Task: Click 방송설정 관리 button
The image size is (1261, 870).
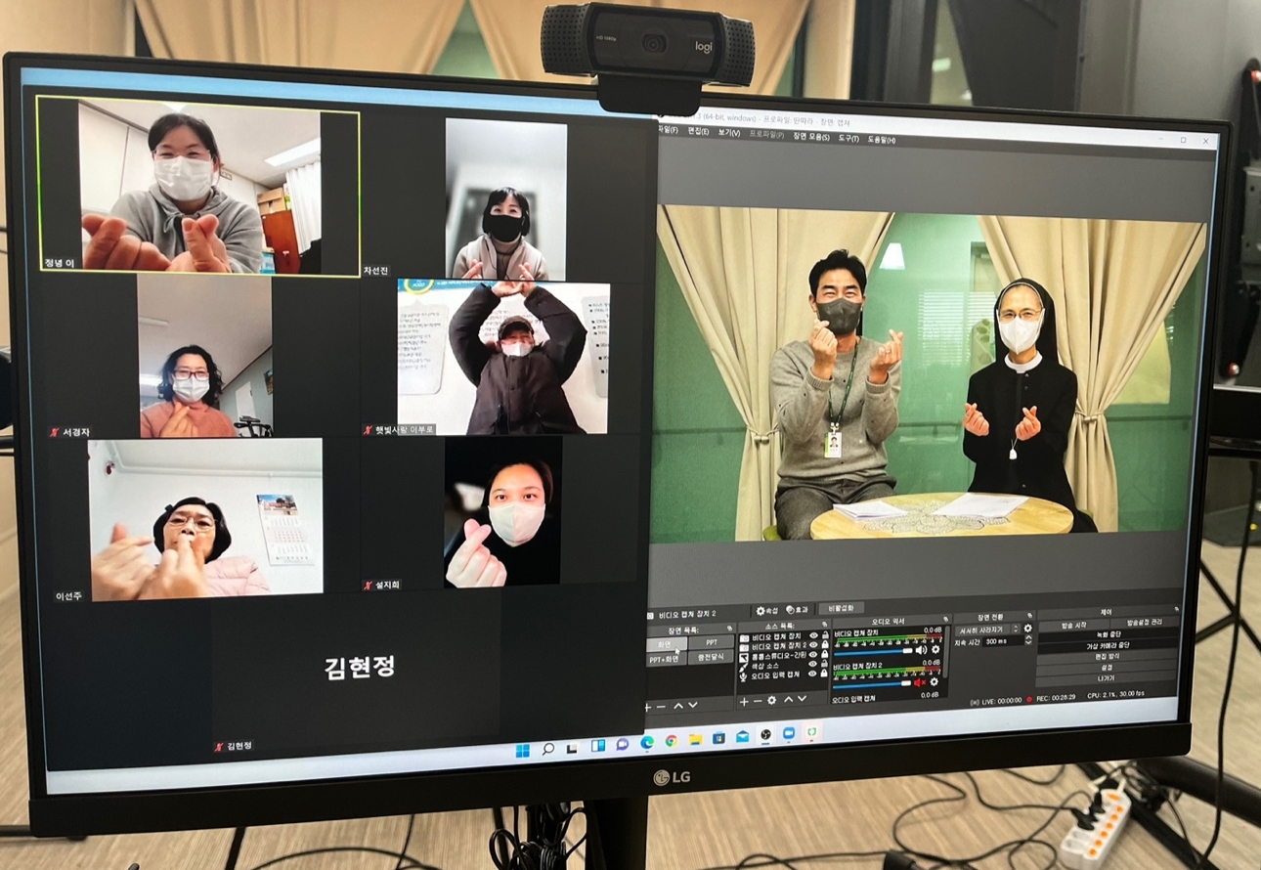Action: pyautogui.click(x=1145, y=623)
